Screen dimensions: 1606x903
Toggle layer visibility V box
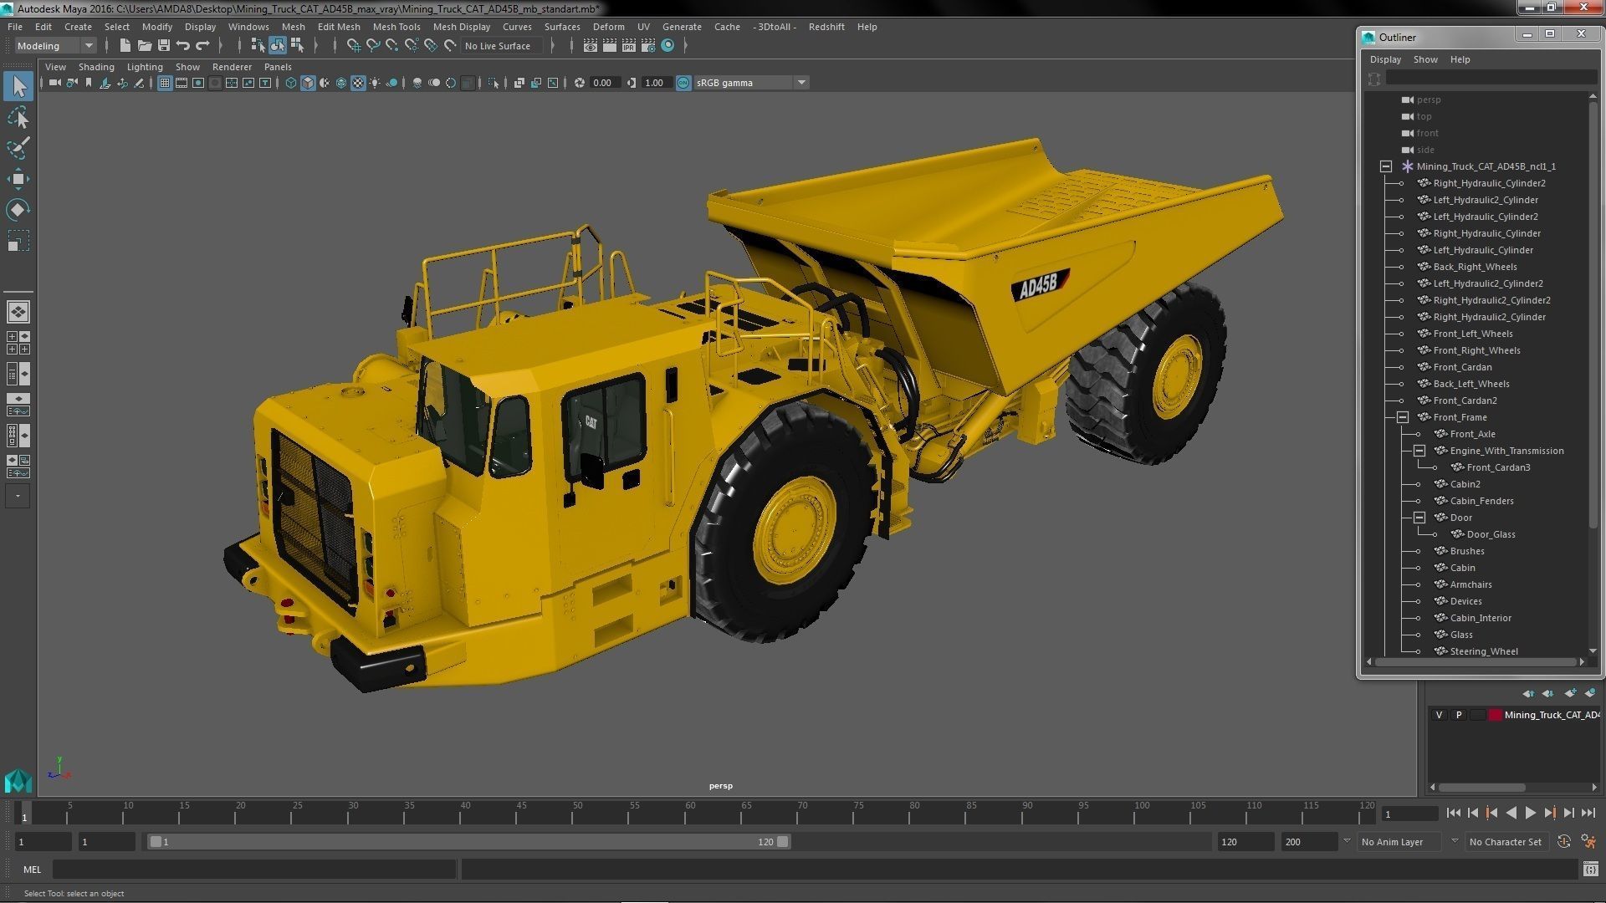pyautogui.click(x=1439, y=715)
